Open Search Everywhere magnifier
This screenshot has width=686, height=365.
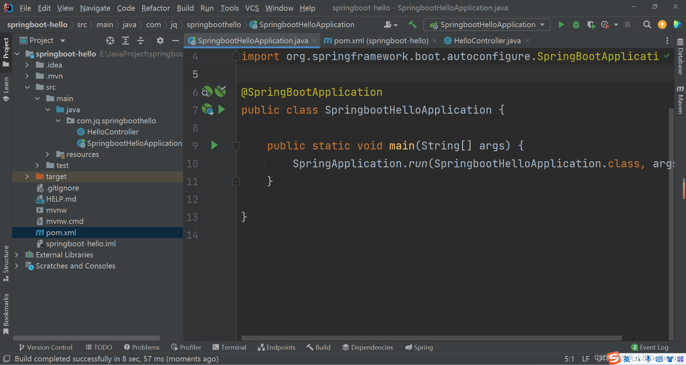647,25
